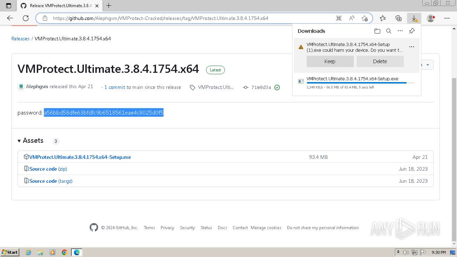Open the Favorites list
Screen dimensions: 457x257
click(383, 18)
